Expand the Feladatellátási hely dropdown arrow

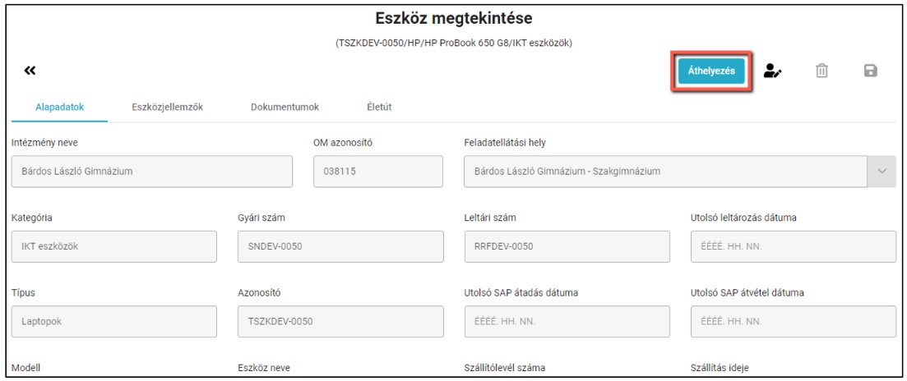coord(882,172)
